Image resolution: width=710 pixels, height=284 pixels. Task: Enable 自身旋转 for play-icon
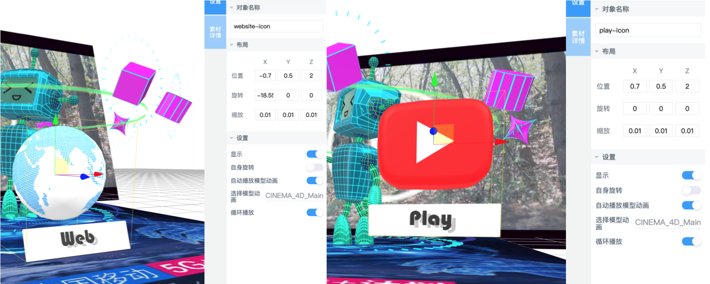click(691, 191)
